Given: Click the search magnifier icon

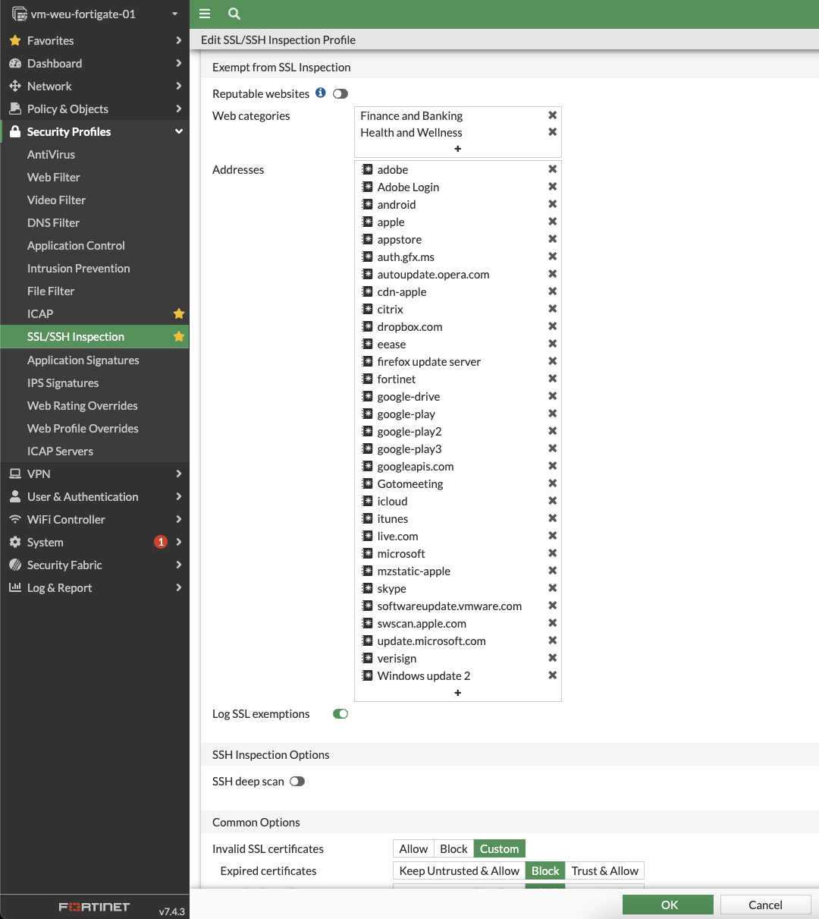Looking at the screenshot, I should 234,14.
